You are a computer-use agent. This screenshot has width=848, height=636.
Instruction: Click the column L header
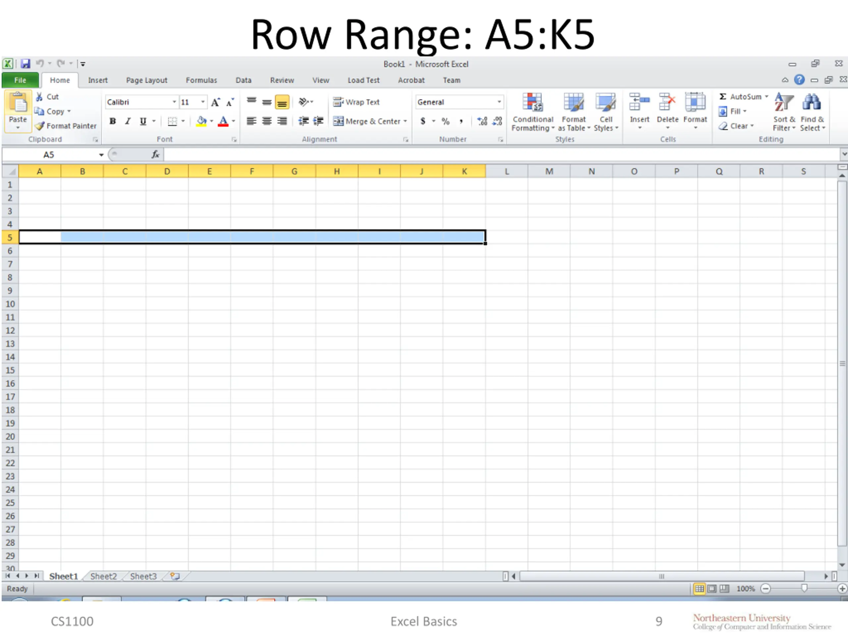tap(506, 171)
